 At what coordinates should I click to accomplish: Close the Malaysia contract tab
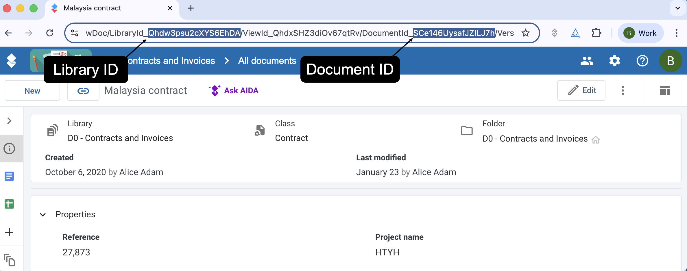click(x=170, y=8)
